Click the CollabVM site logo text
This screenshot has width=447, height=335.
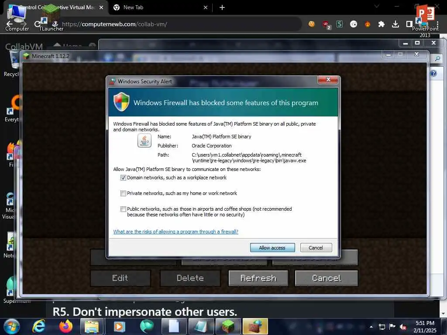point(24,47)
